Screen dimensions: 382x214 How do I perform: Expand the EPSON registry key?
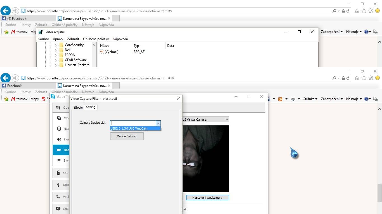click(56, 55)
